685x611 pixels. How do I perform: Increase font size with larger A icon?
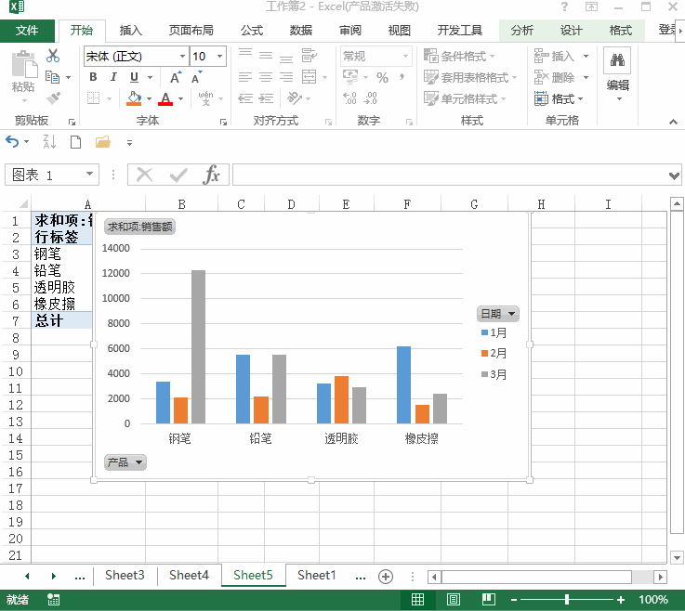(x=176, y=77)
